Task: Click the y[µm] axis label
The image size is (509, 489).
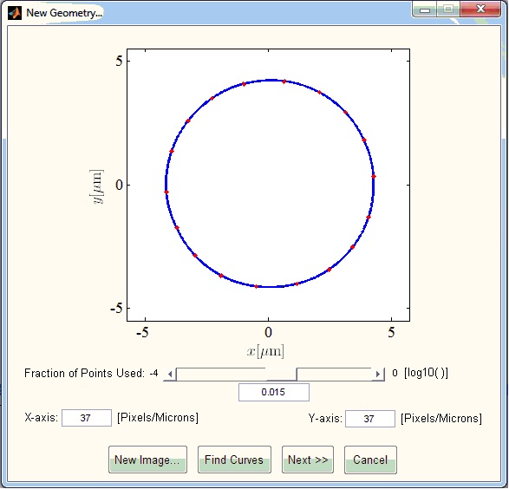Action: pos(97,186)
